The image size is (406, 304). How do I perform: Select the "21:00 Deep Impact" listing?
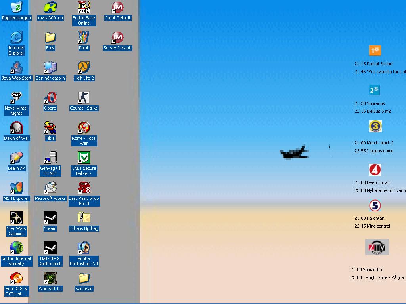coord(373,182)
